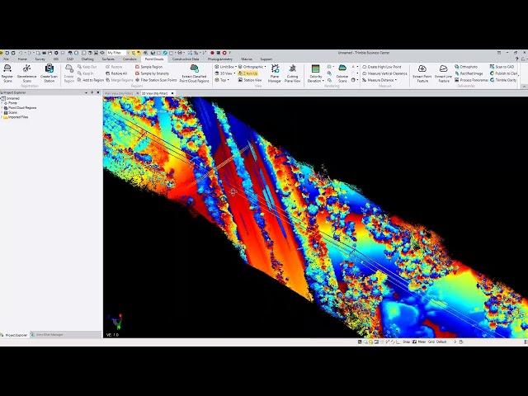The width and height of the screenshot is (528, 396).
Task: Launch Extract Classified Point Cloud Regions
Action: point(194,73)
